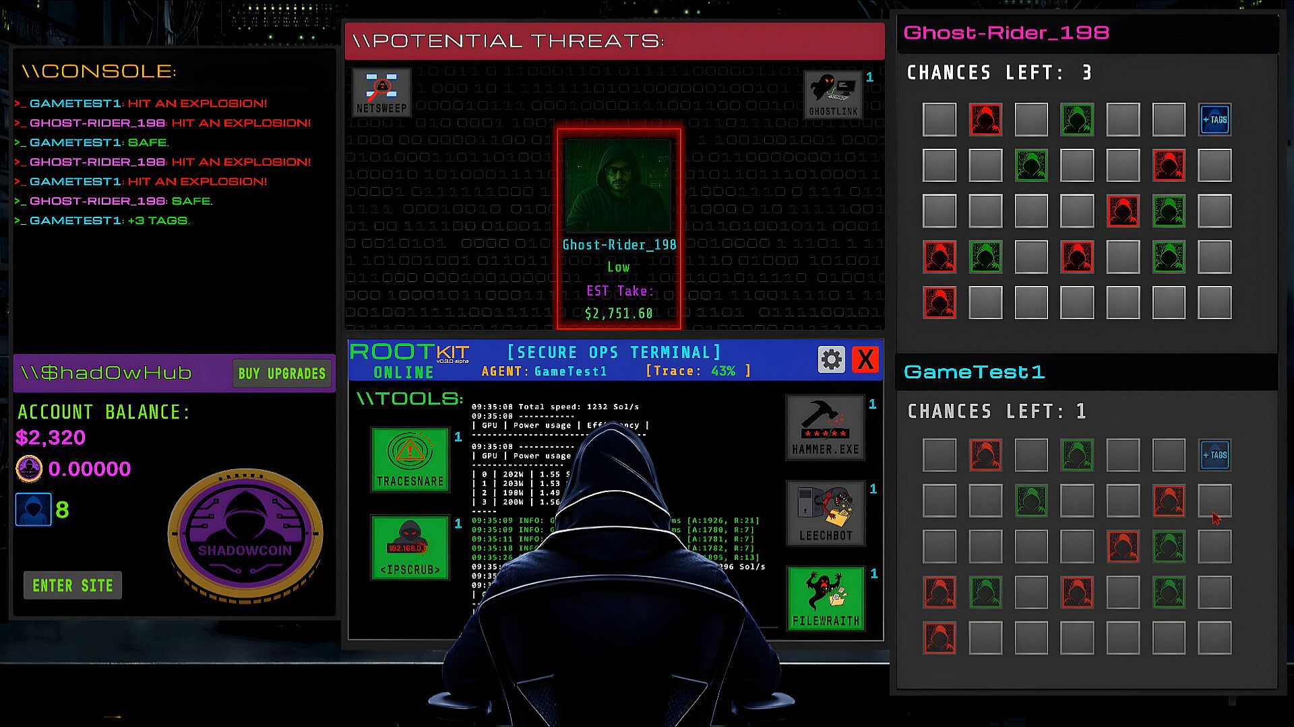
Task: Click the small ShadowCoin balance icon
Action: [29, 469]
